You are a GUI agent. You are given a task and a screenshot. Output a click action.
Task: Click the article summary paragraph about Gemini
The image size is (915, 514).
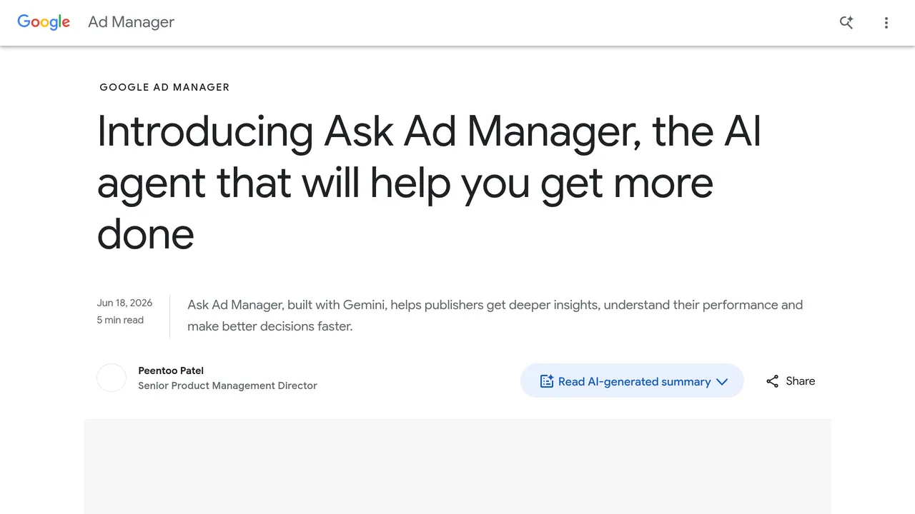pos(495,316)
